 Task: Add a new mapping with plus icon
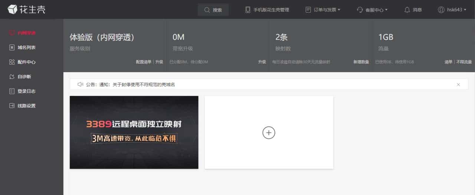coord(269,132)
